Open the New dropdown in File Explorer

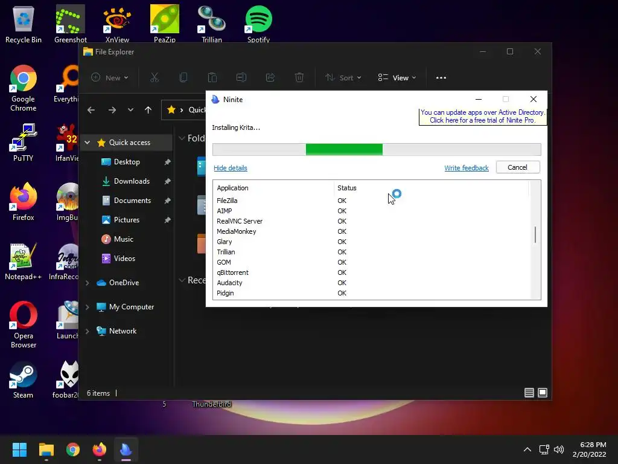[x=110, y=77]
